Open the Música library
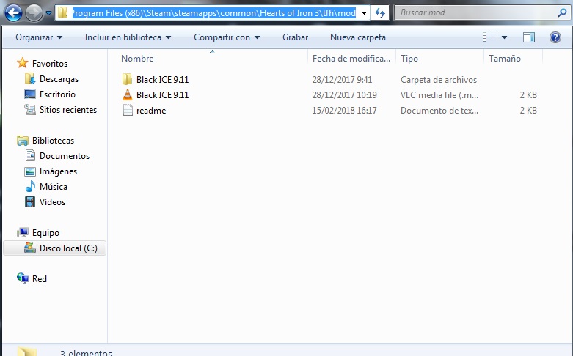573x356 pixels. pyautogui.click(x=54, y=187)
